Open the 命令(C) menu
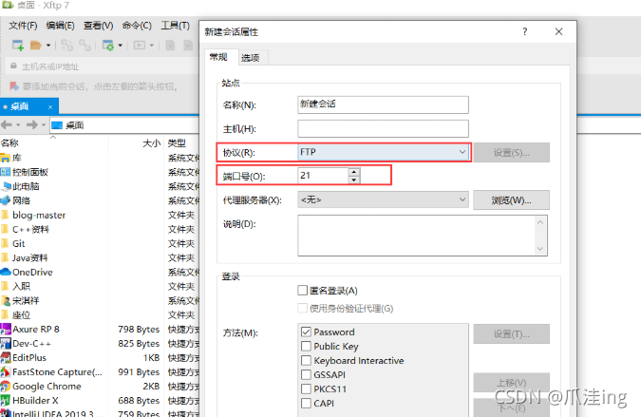This screenshot has width=641, height=417. tap(137, 26)
